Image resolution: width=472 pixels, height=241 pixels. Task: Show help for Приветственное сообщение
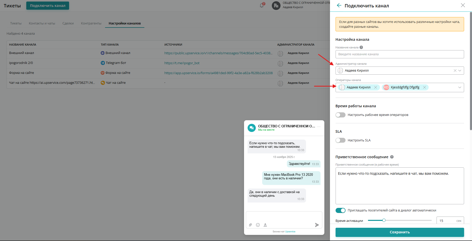(x=392, y=157)
